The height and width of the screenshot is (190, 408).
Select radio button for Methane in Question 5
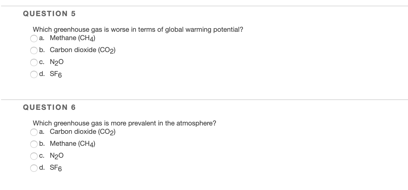tap(34, 39)
